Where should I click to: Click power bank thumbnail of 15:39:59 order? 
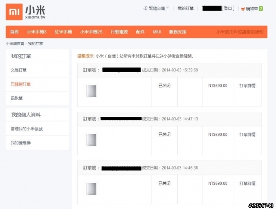pyautogui.click(x=91, y=91)
